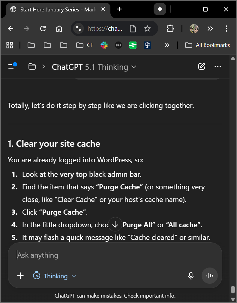237x303 pixels.
Task: Click the Ask anything input field
Action: click(x=114, y=255)
